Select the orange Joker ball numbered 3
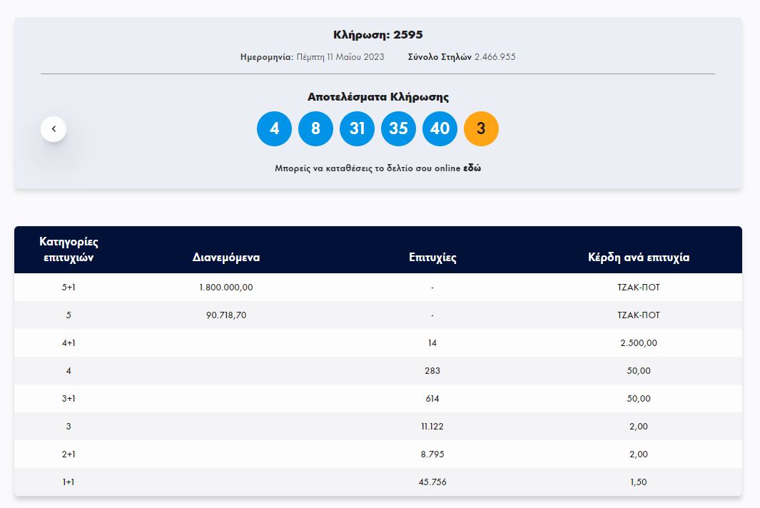 481,128
